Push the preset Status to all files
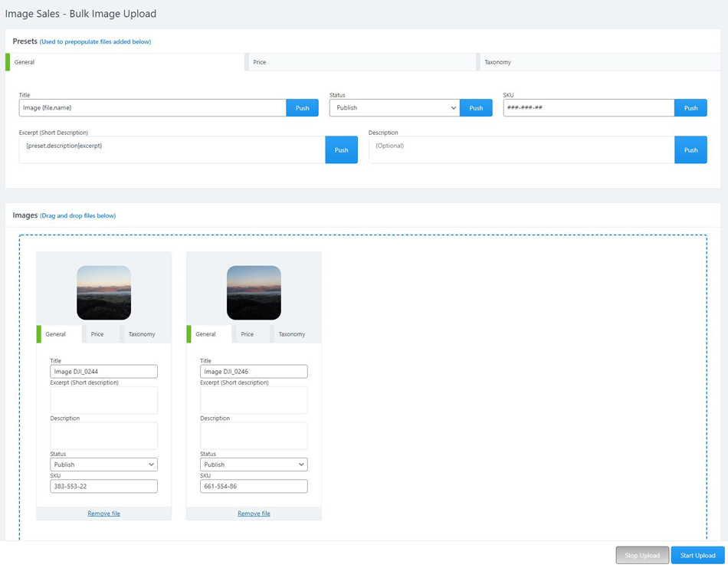 point(476,108)
